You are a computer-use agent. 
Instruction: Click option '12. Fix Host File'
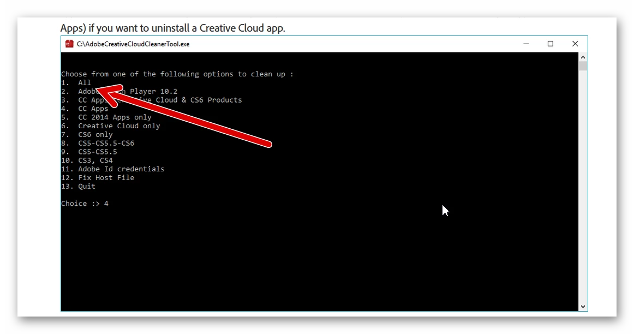[x=98, y=177]
